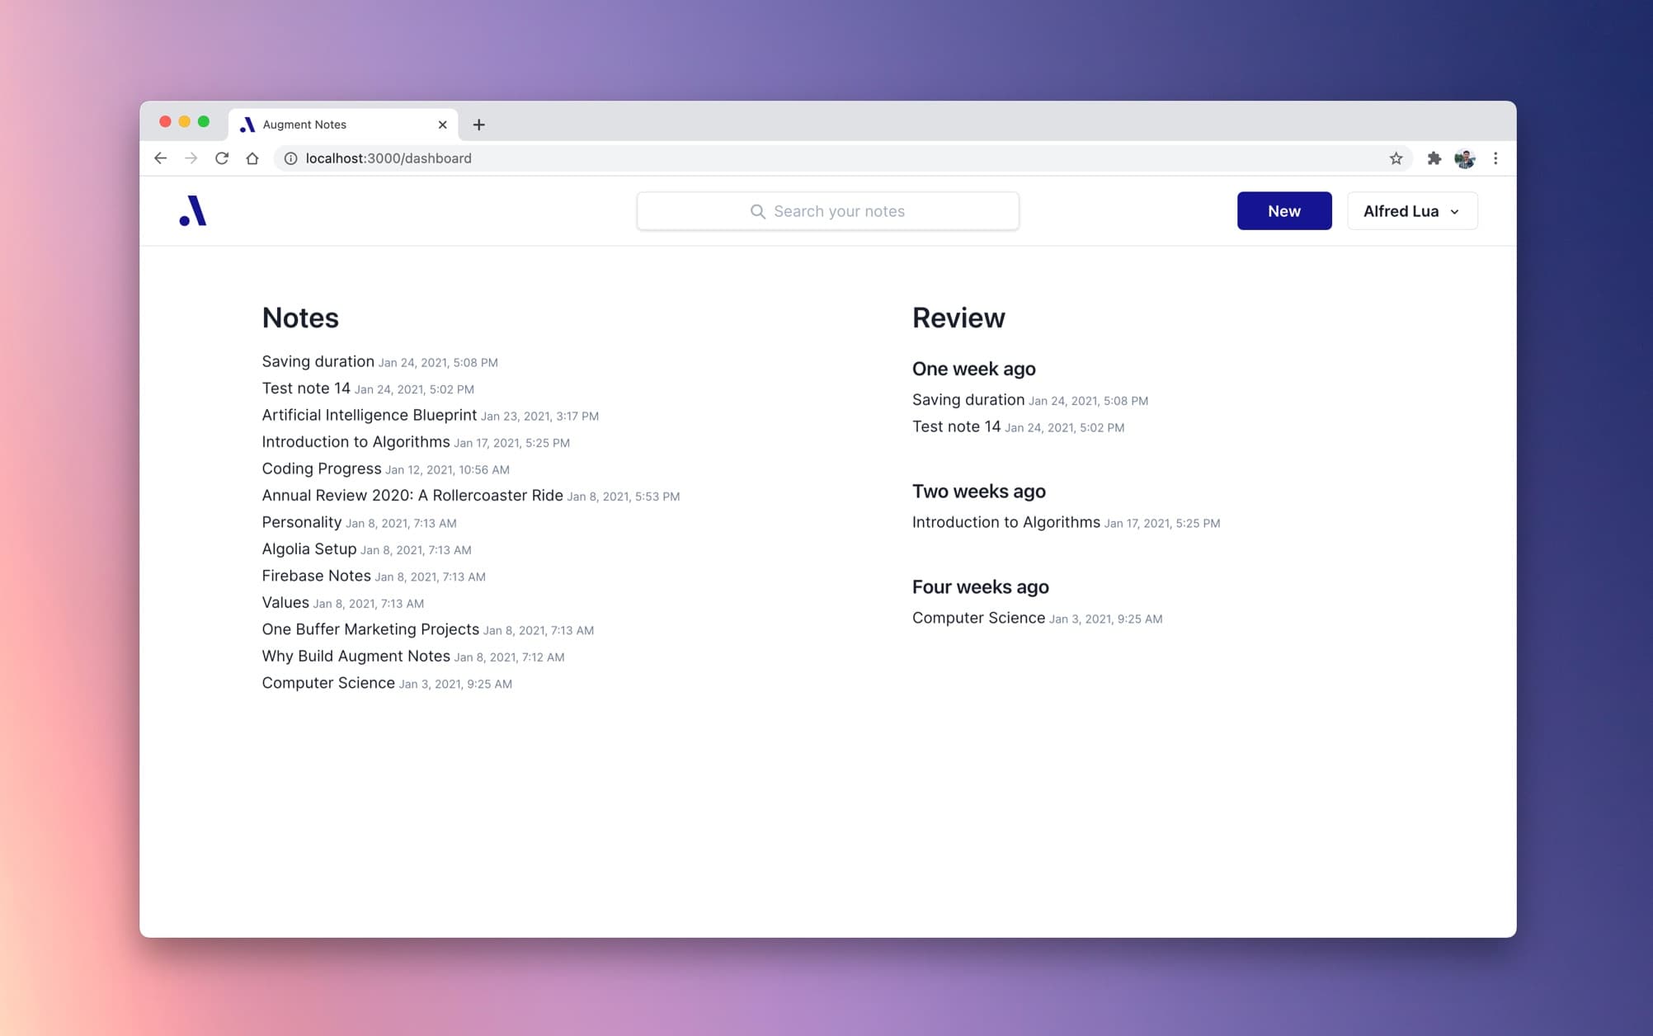1653x1036 pixels.
Task: Open the extensions puzzle icon
Action: tap(1434, 158)
